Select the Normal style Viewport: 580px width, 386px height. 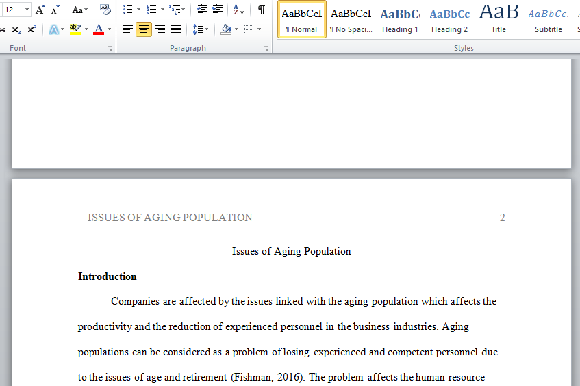click(301, 20)
